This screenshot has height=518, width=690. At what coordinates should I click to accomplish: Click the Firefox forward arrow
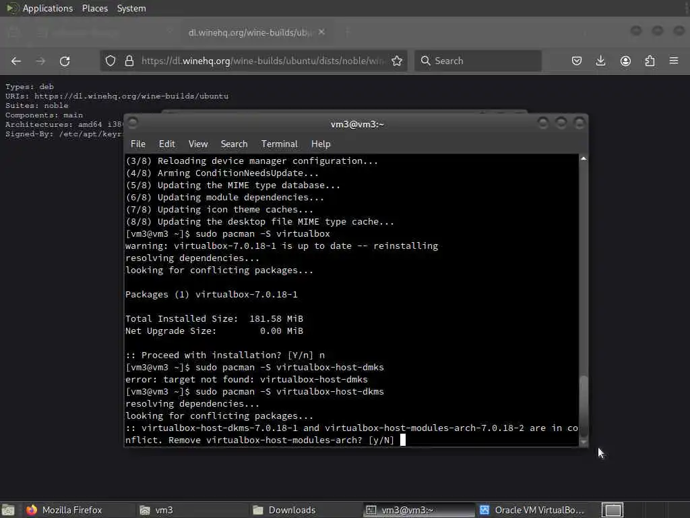click(40, 61)
